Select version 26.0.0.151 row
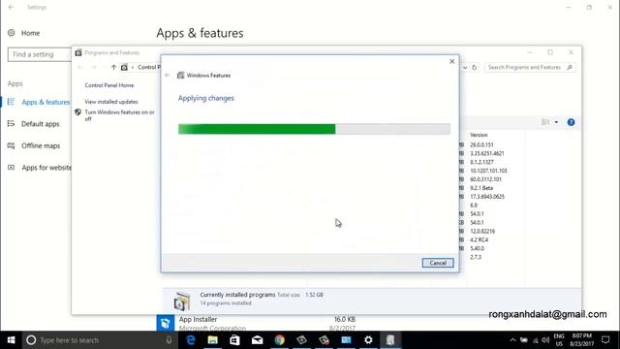Screen dimensions: 620x349 tap(481, 144)
